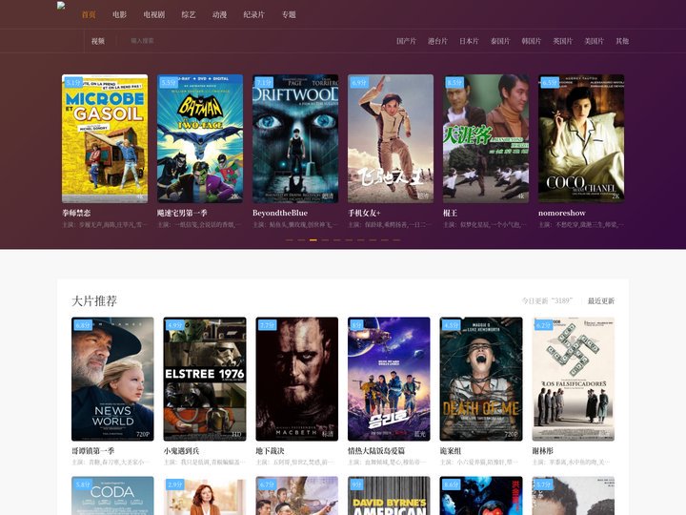
Task: Open the 天涯客 poster
Action: tap(486, 138)
